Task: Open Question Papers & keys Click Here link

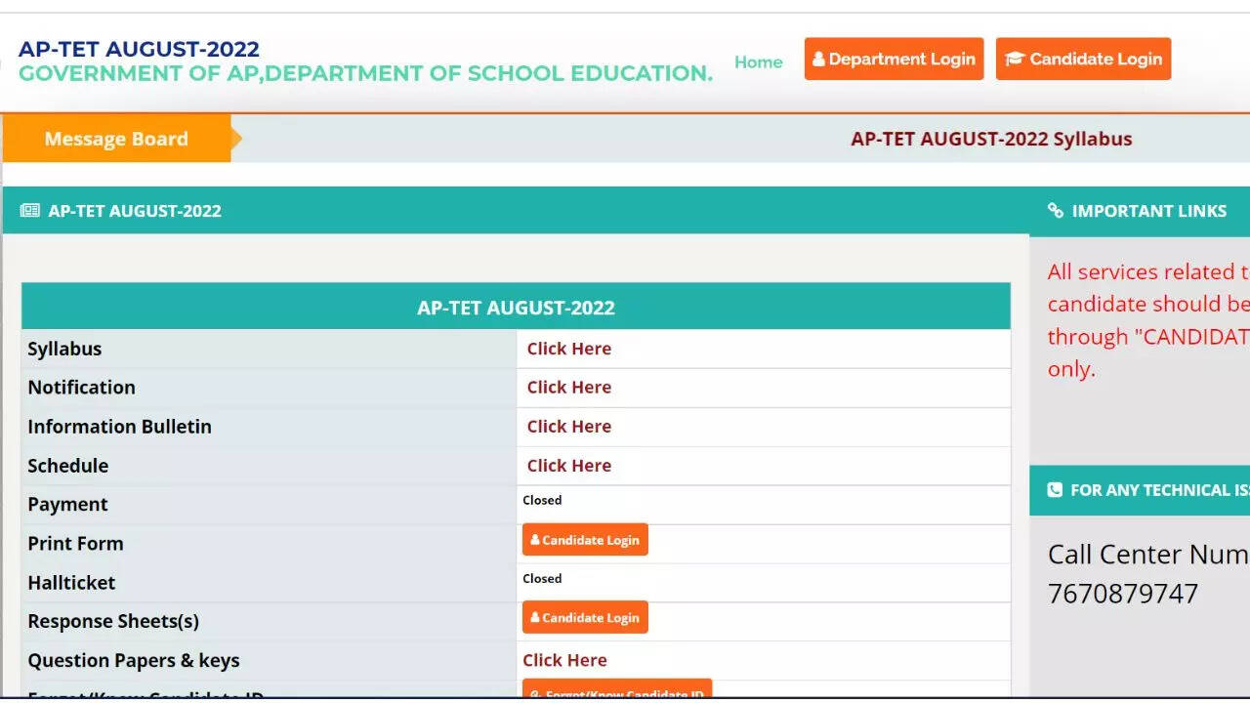Action: click(x=564, y=660)
